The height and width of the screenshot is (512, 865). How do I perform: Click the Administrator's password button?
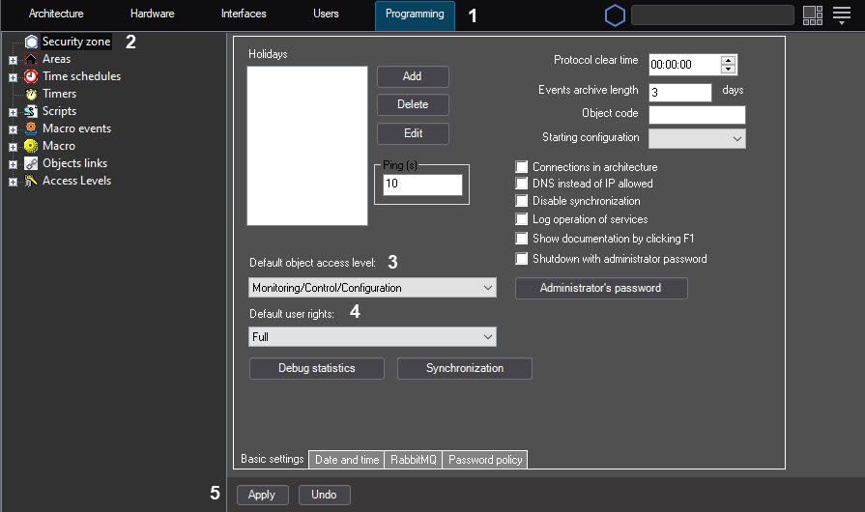[x=600, y=288]
